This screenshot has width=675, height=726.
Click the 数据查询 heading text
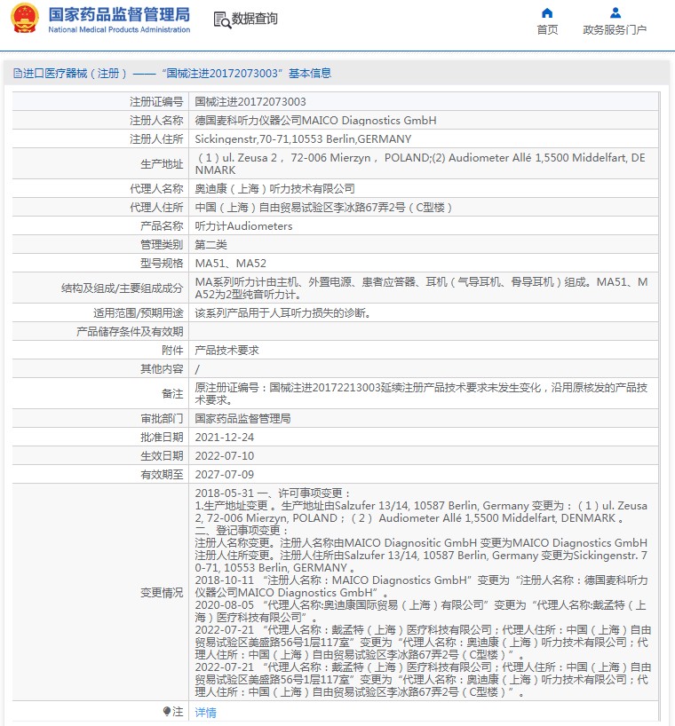click(x=255, y=20)
